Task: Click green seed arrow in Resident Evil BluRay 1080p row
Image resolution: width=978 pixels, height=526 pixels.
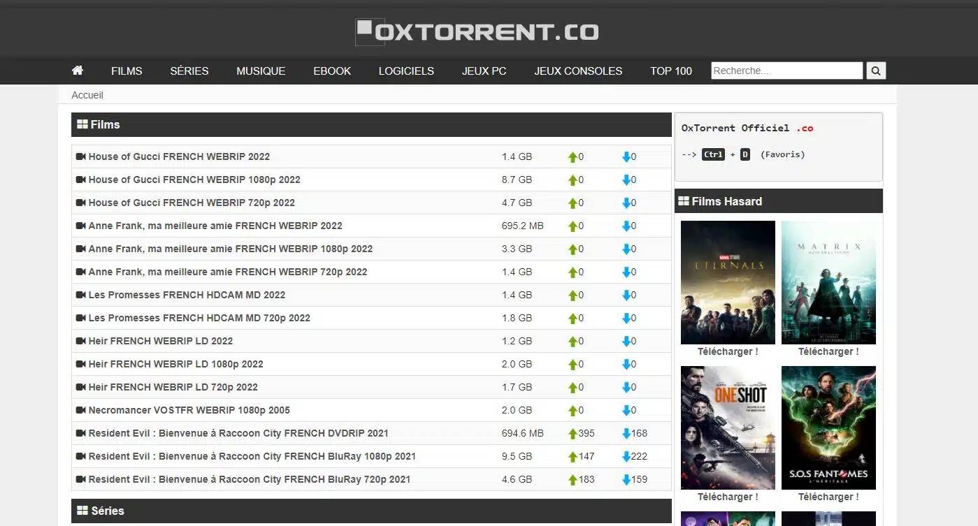Action: point(573,457)
